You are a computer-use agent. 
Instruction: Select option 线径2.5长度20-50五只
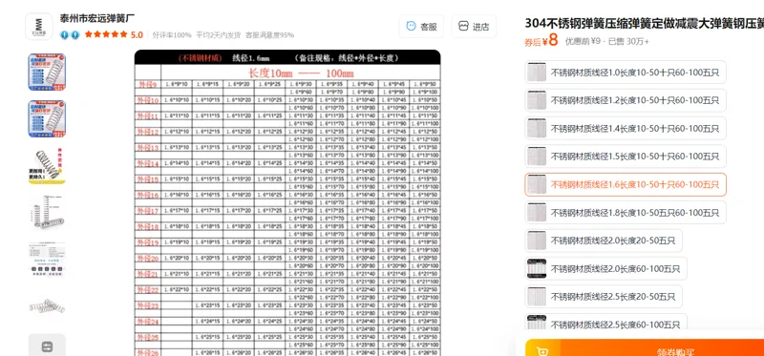tap(604, 297)
